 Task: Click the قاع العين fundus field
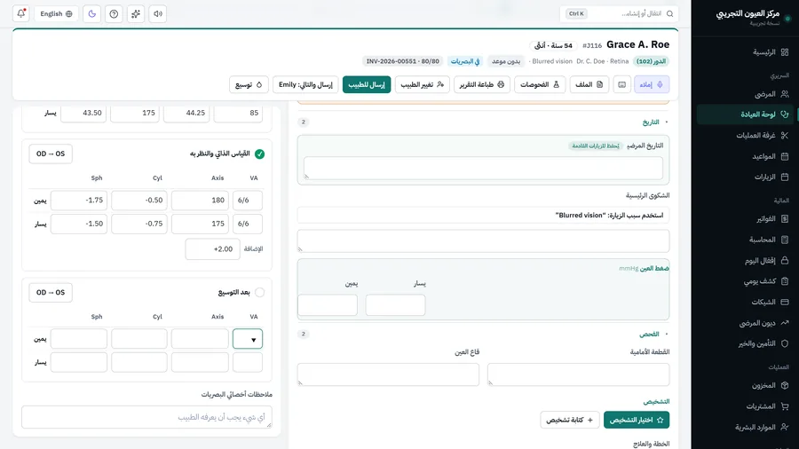(x=388, y=374)
